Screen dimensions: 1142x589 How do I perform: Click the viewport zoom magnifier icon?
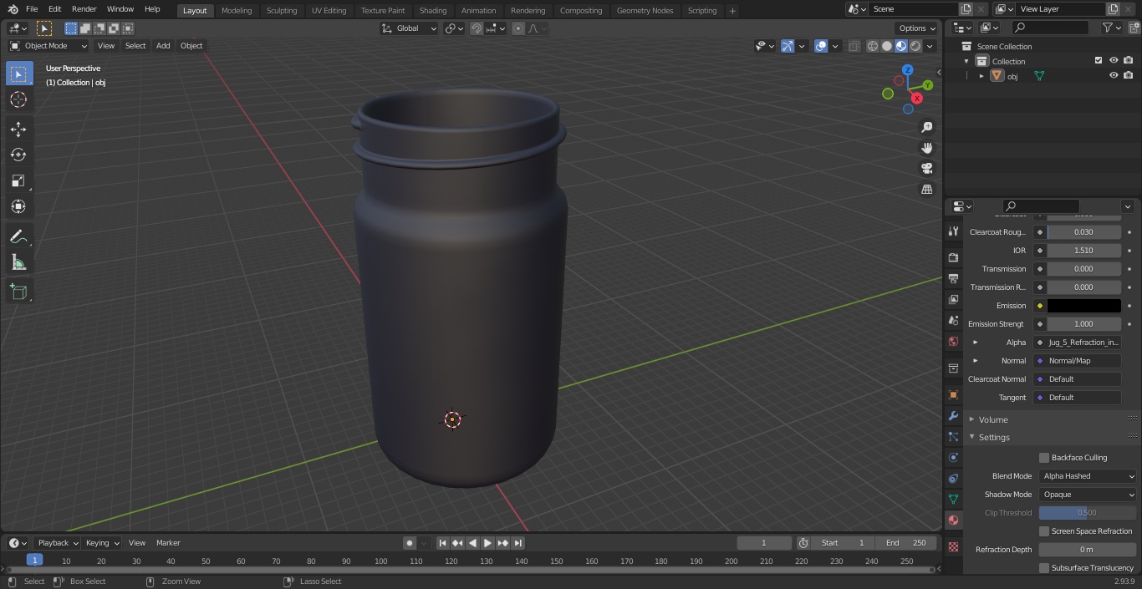[926, 127]
